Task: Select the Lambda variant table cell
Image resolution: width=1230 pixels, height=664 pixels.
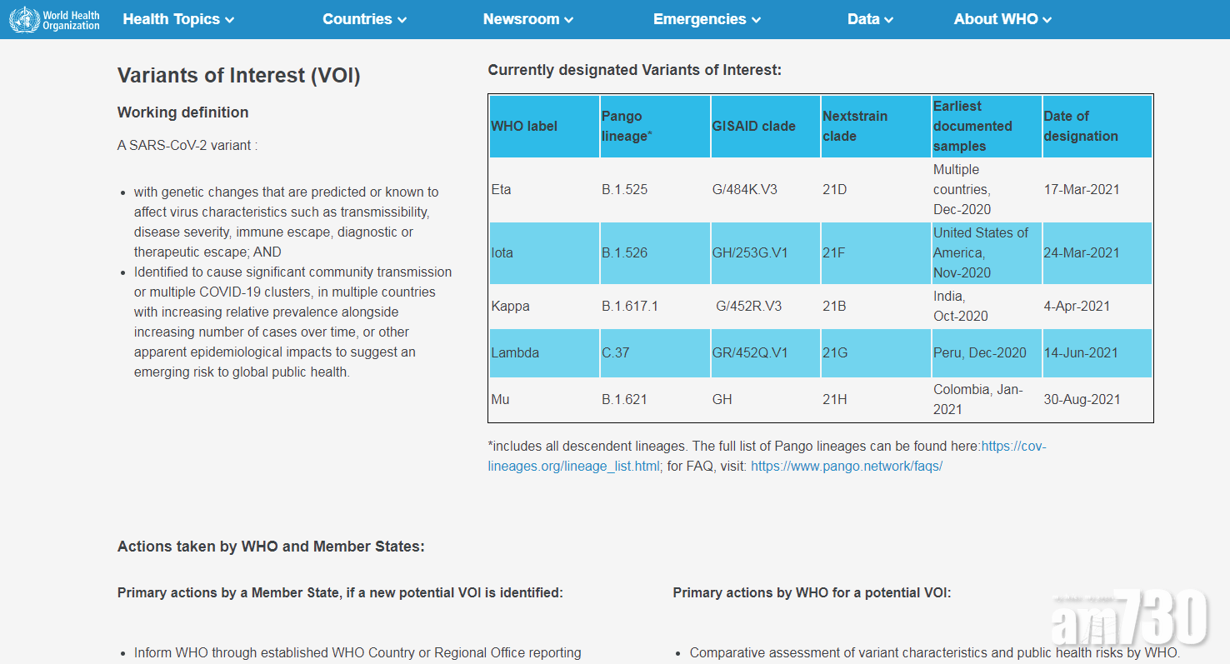Action: point(515,353)
